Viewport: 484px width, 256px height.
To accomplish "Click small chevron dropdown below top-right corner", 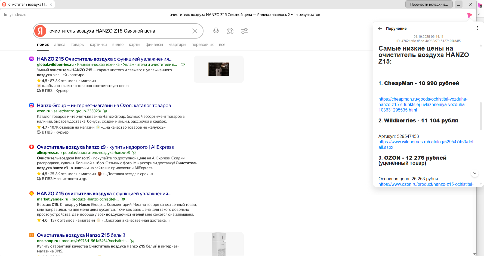I will 479,14.
